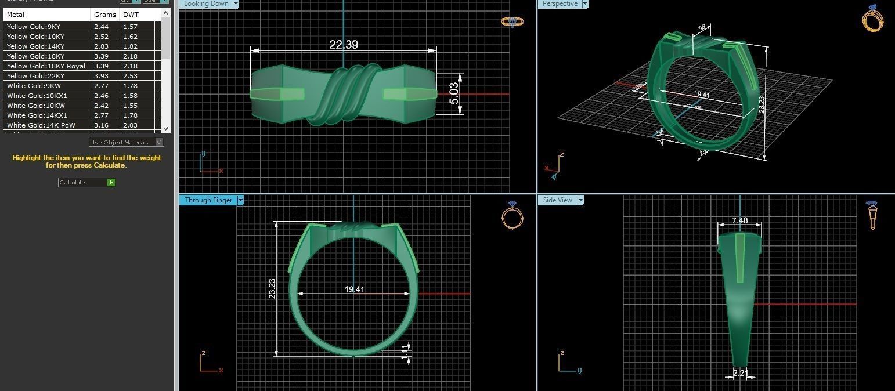Click the 22.39 dimension in Looking Down
Screen dimensions: 895x391
click(x=344, y=44)
